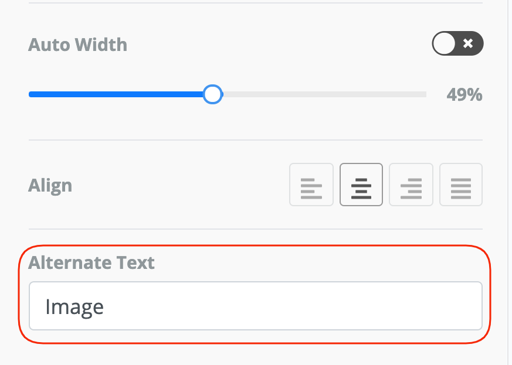The height and width of the screenshot is (365, 512).
Task: Click the far left start of width slider
Action: tap(32, 94)
